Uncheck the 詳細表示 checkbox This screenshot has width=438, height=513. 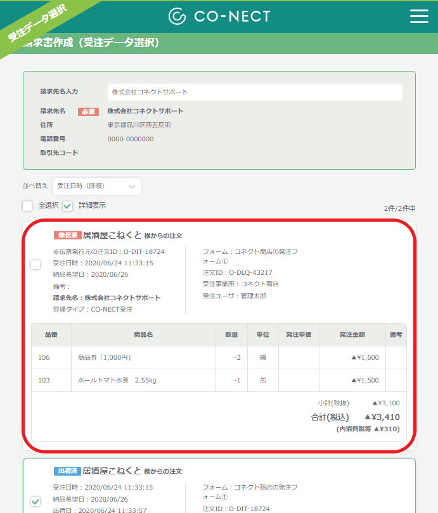tap(67, 206)
